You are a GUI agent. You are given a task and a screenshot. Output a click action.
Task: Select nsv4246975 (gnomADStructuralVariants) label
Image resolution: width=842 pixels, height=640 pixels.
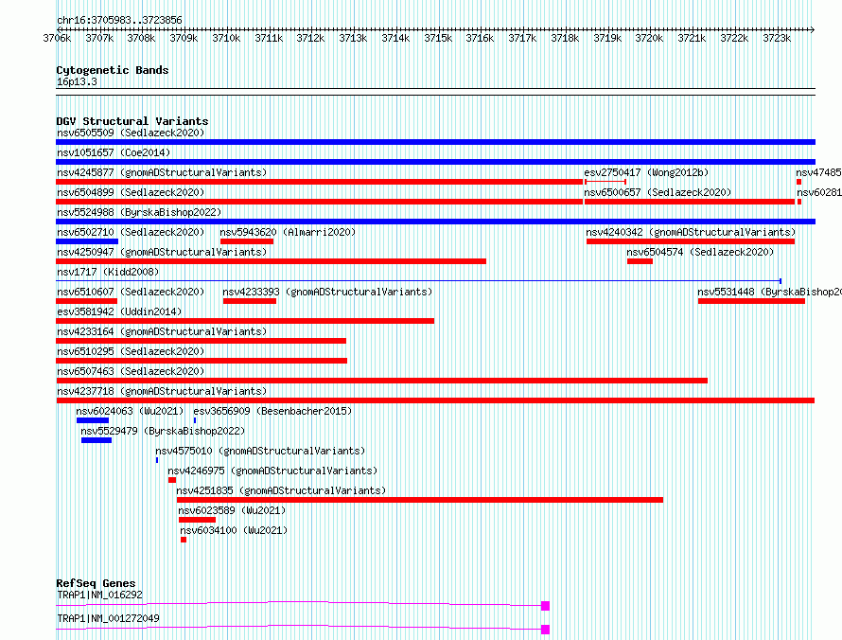coord(272,471)
